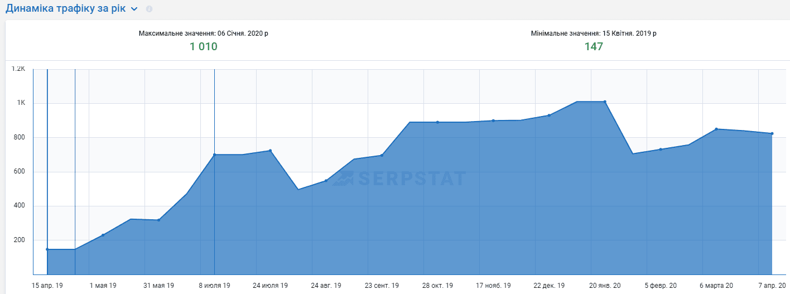Viewport: 790px width, 294px height.
Task: Click the data point above 17 нояб. 19
Action: point(493,121)
